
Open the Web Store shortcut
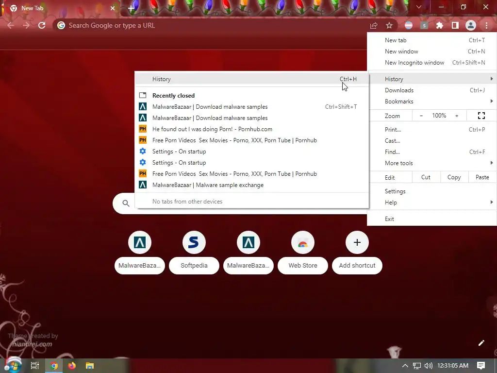pos(303,253)
